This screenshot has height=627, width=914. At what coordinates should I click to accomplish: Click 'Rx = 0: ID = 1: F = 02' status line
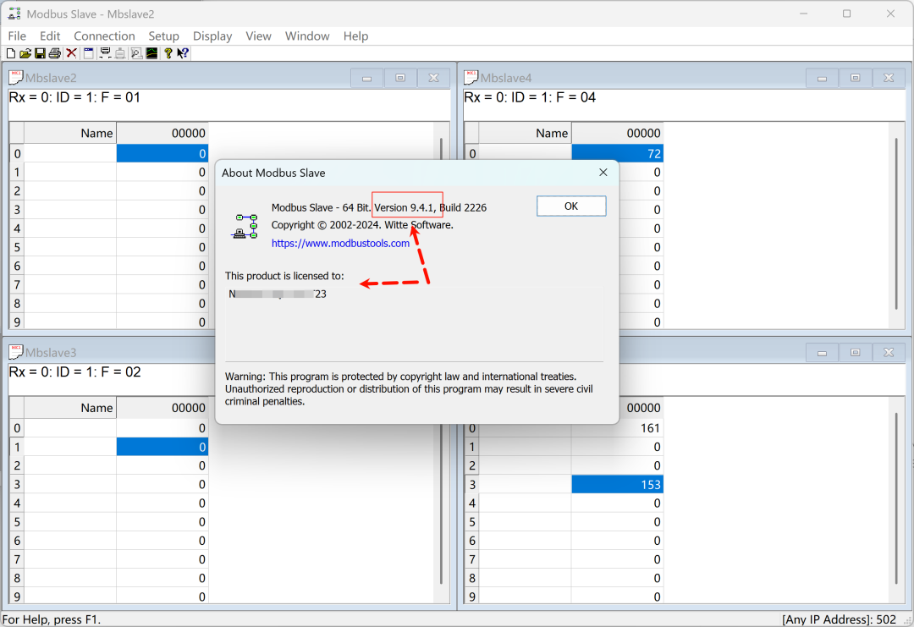coord(74,371)
